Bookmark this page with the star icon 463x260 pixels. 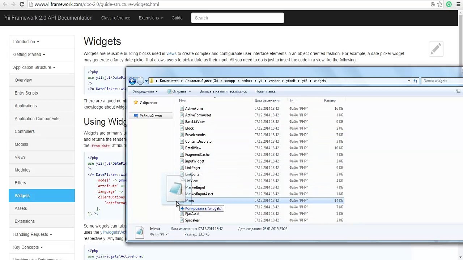pyautogui.click(x=440, y=4)
